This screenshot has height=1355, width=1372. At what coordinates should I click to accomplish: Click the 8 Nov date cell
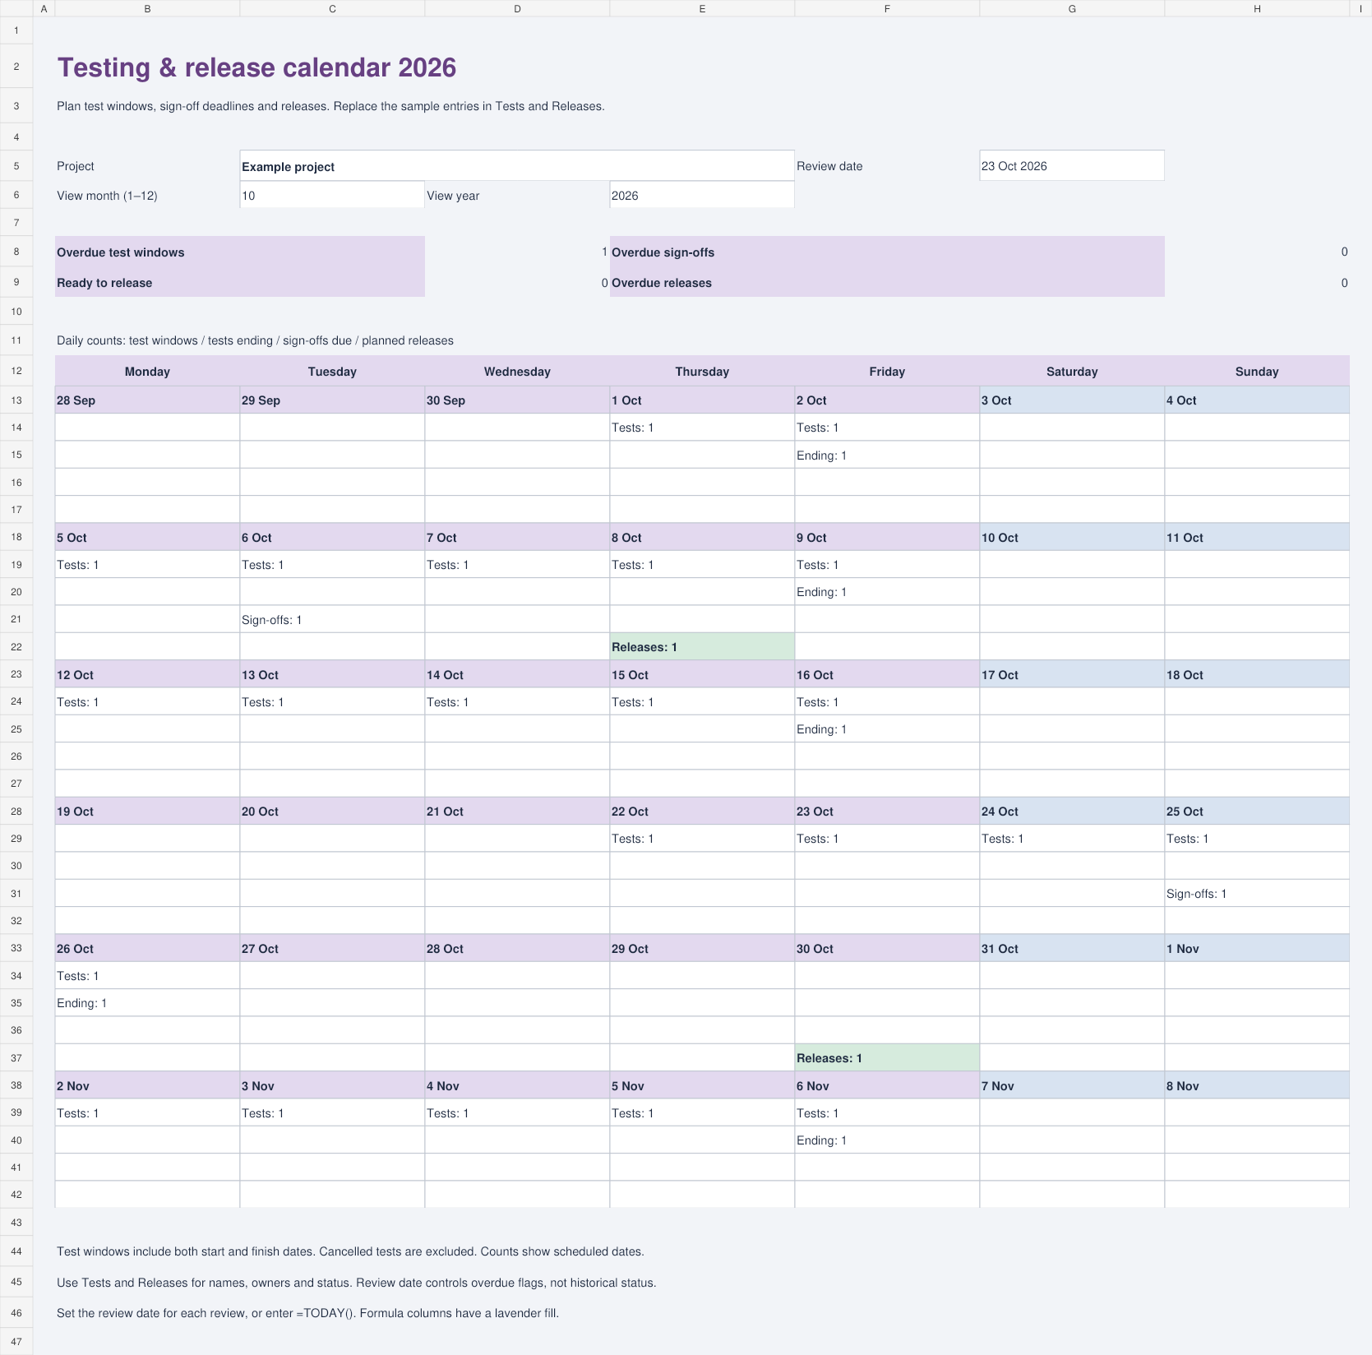click(x=1257, y=1086)
